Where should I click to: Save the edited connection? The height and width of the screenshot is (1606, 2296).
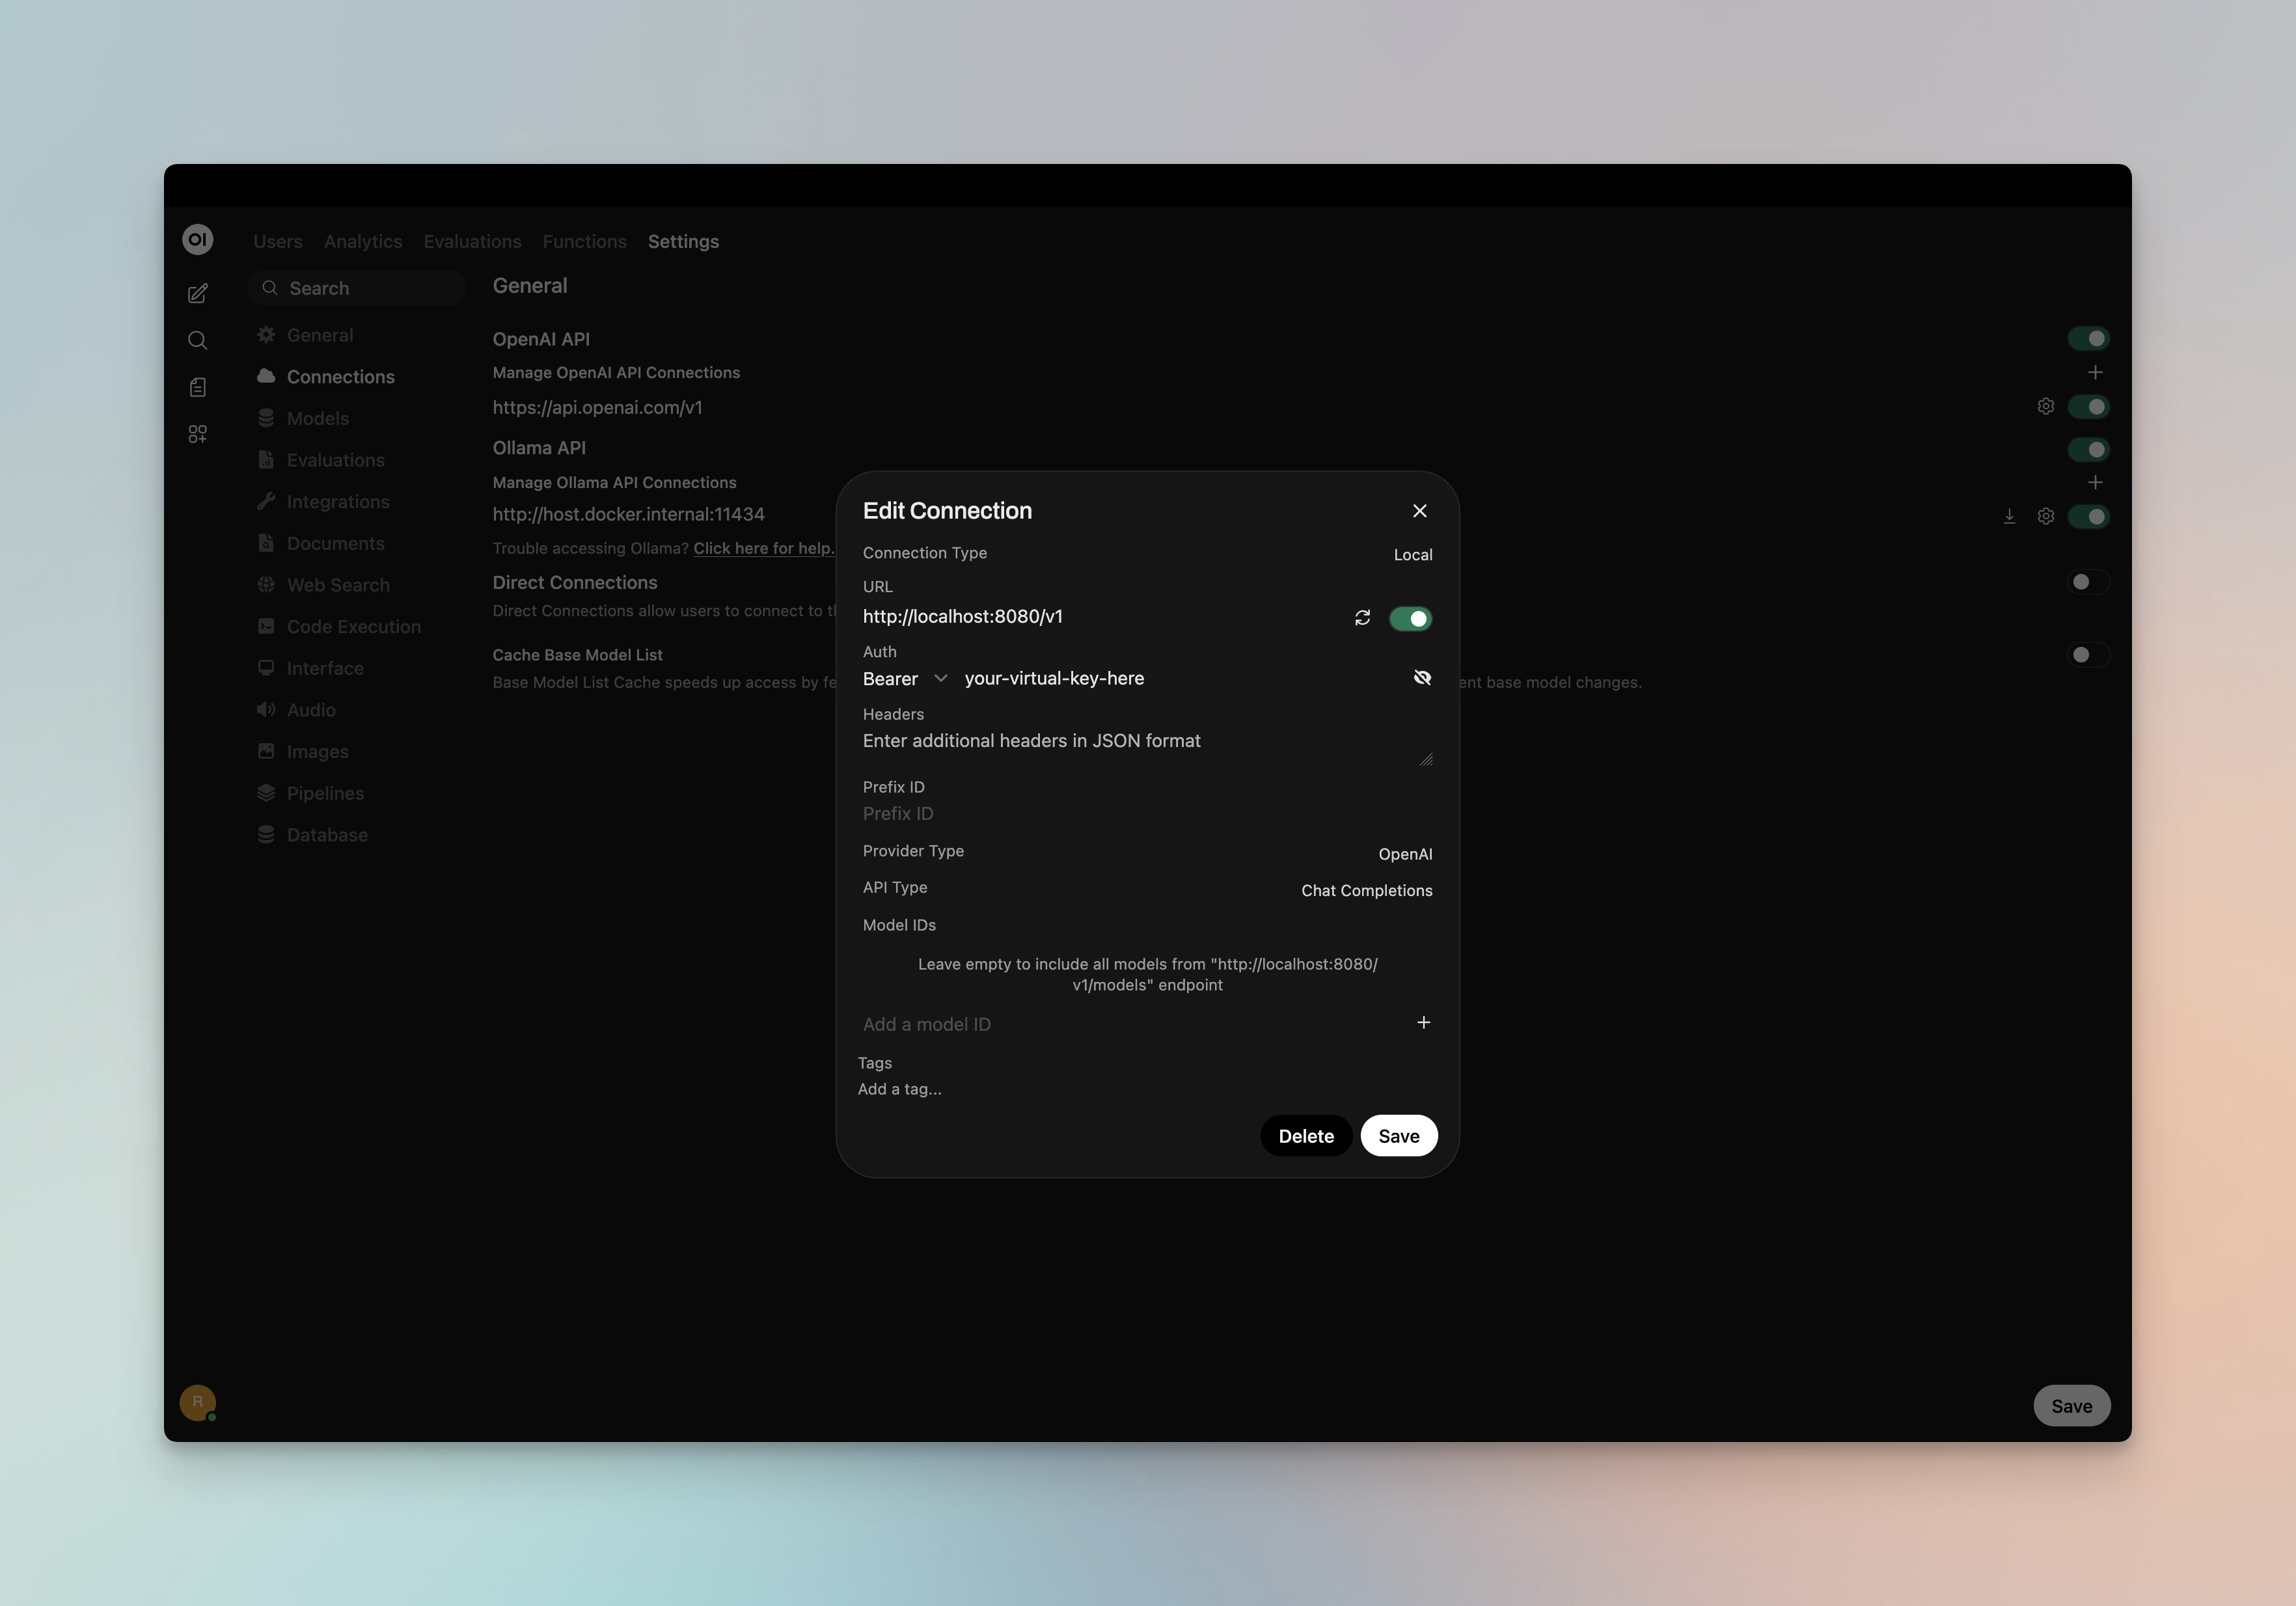point(1399,1136)
